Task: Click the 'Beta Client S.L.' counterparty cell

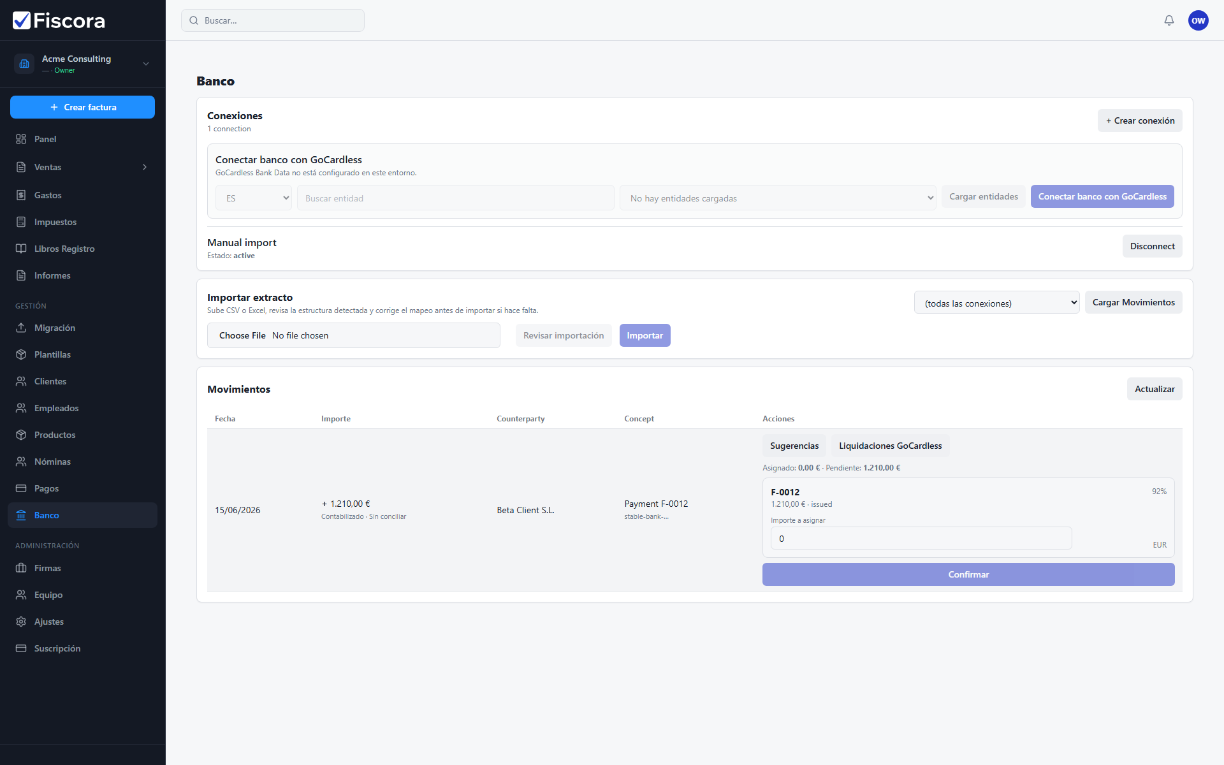Action: pyautogui.click(x=525, y=510)
